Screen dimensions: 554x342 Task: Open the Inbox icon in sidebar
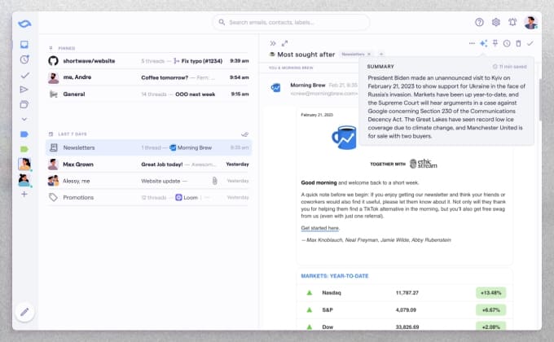24,45
